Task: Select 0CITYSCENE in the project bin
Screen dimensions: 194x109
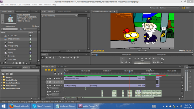Action: pyautogui.click(x=12, y=35)
